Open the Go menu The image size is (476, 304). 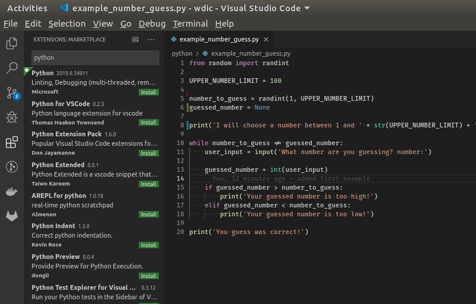tap(126, 24)
